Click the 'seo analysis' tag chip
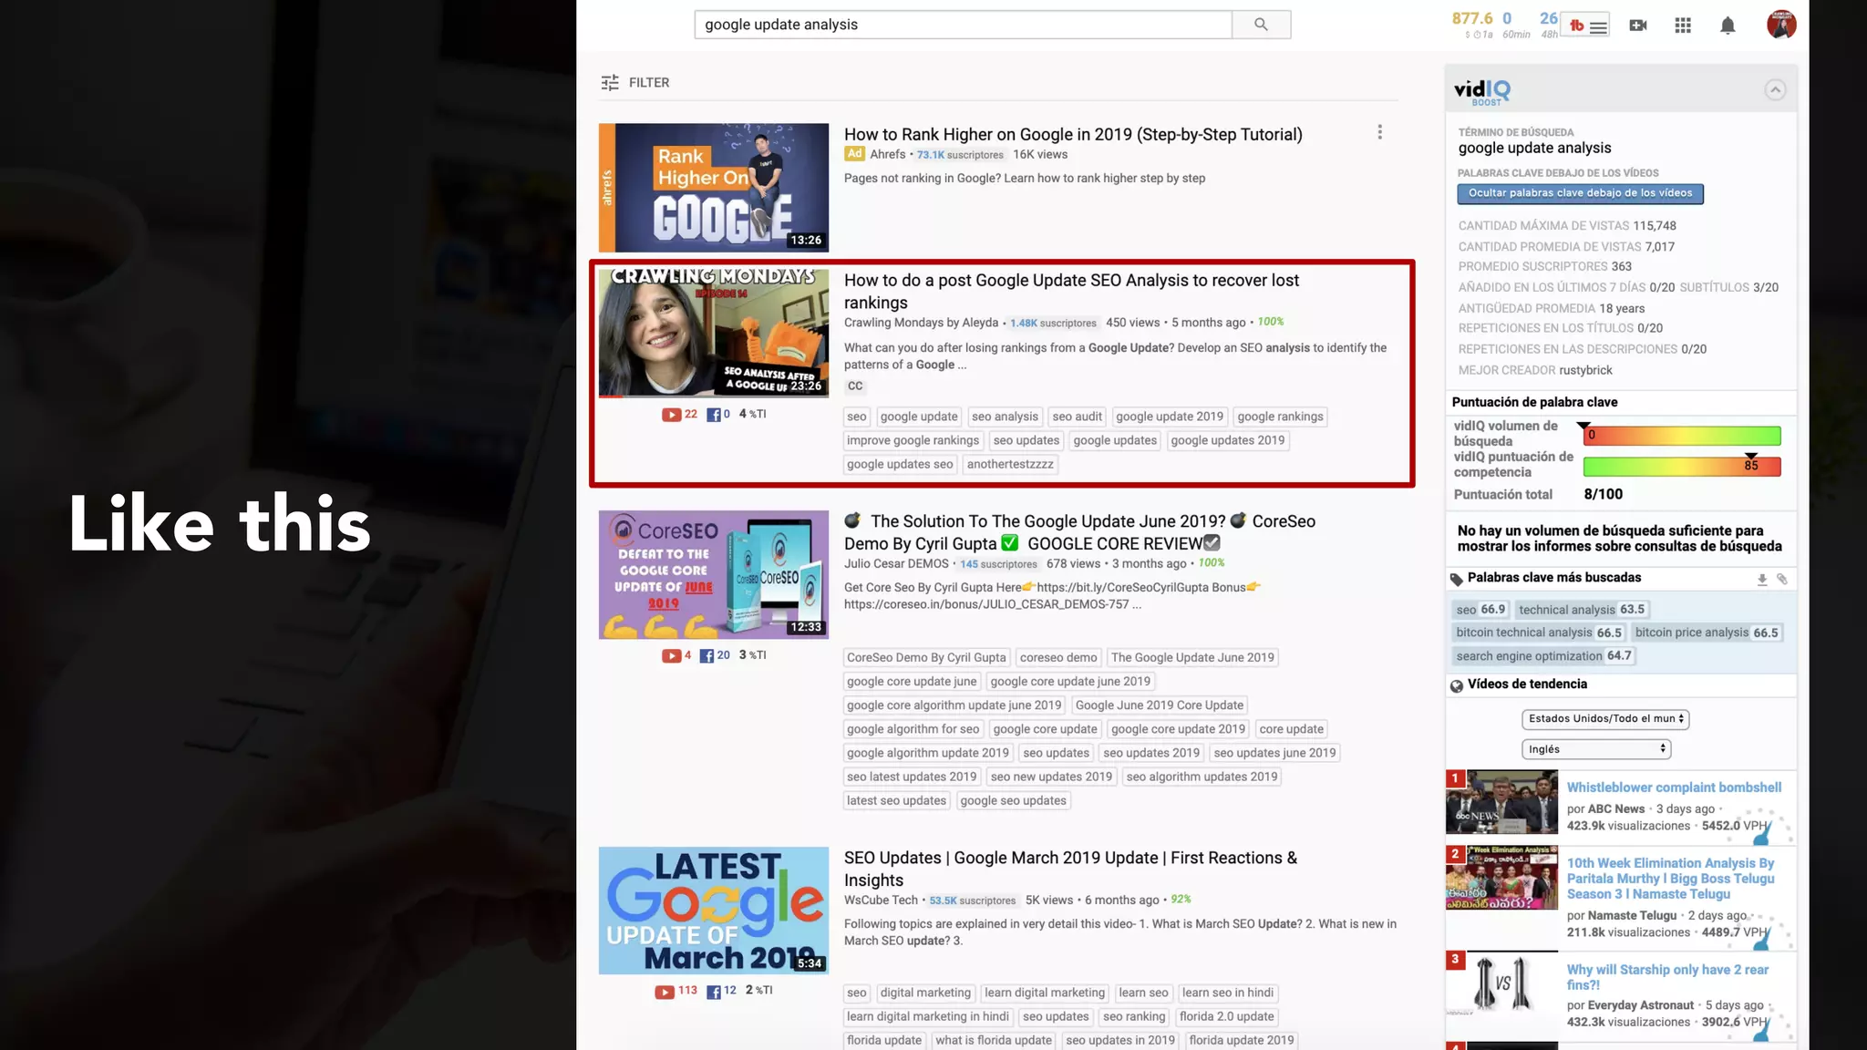Viewport: 1867px width, 1050px height. 1004,417
